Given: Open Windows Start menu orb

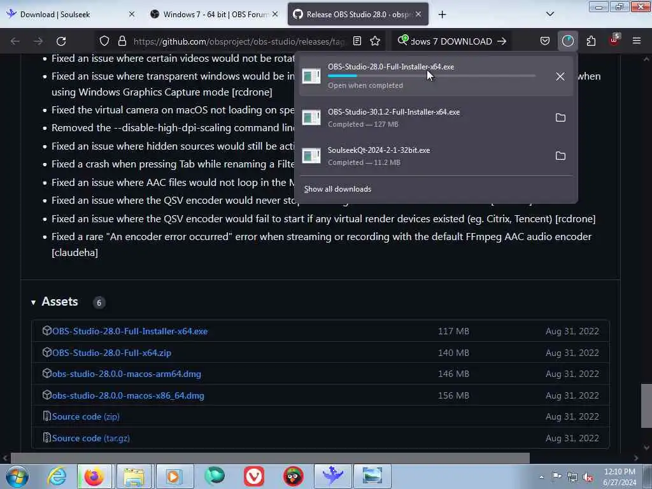Looking at the screenshot, I should pos(17,476).
